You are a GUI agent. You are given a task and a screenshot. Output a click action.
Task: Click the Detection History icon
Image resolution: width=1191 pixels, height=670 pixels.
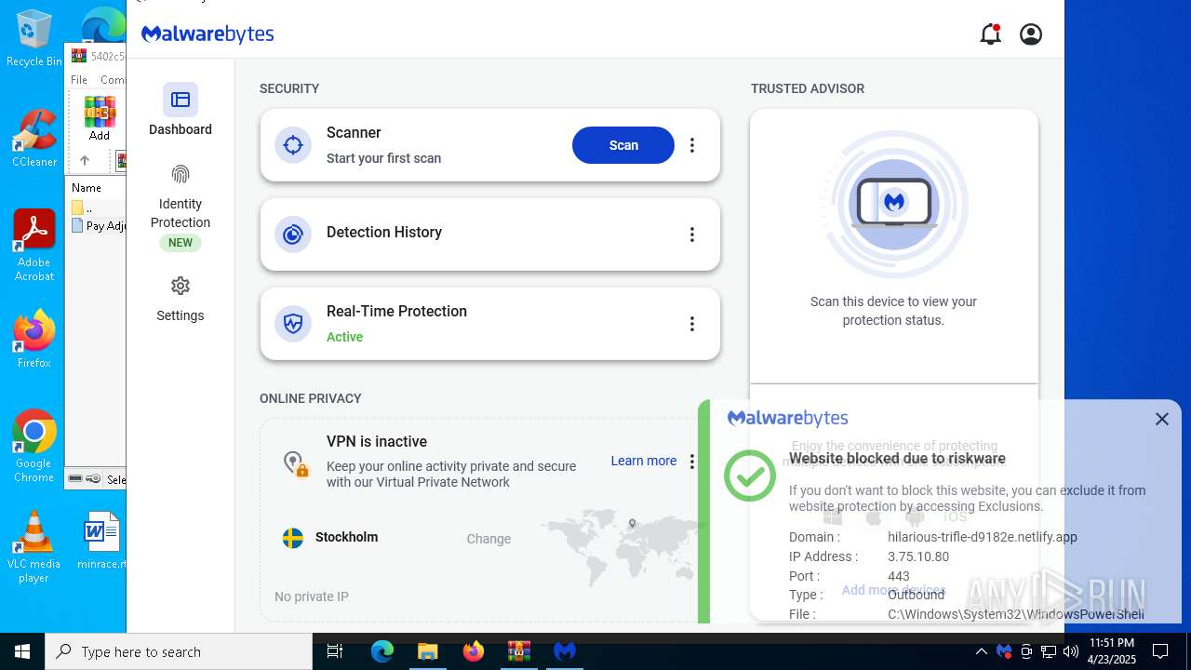click(293, 234)
